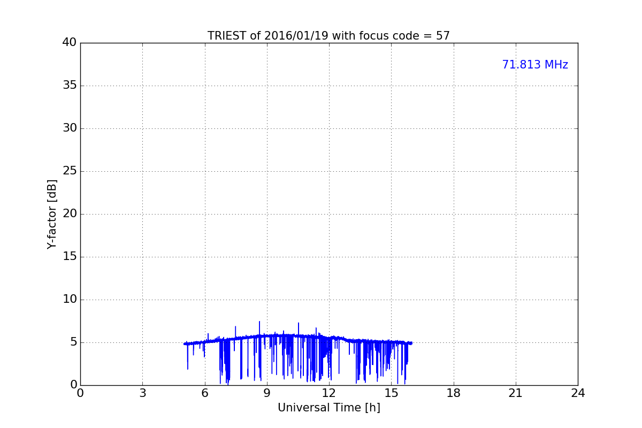Click the x-axis tick label 9
This screenshot has width=642, height=428.
coord(267,393)
